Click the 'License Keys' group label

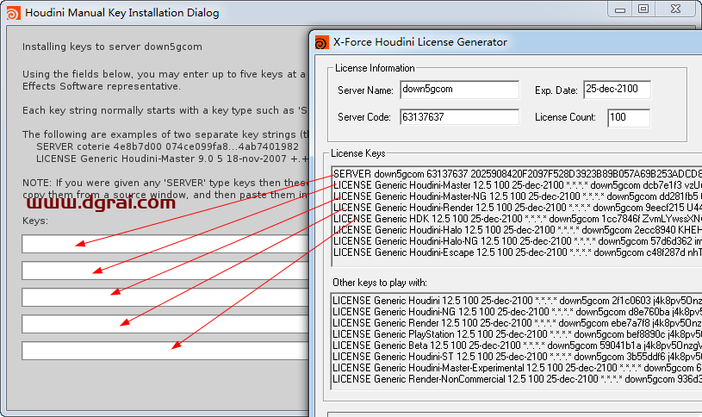(357, 153)
